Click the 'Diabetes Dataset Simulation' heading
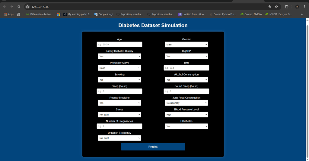The height and width of the screenshot is (161, 309). [153, 25]
